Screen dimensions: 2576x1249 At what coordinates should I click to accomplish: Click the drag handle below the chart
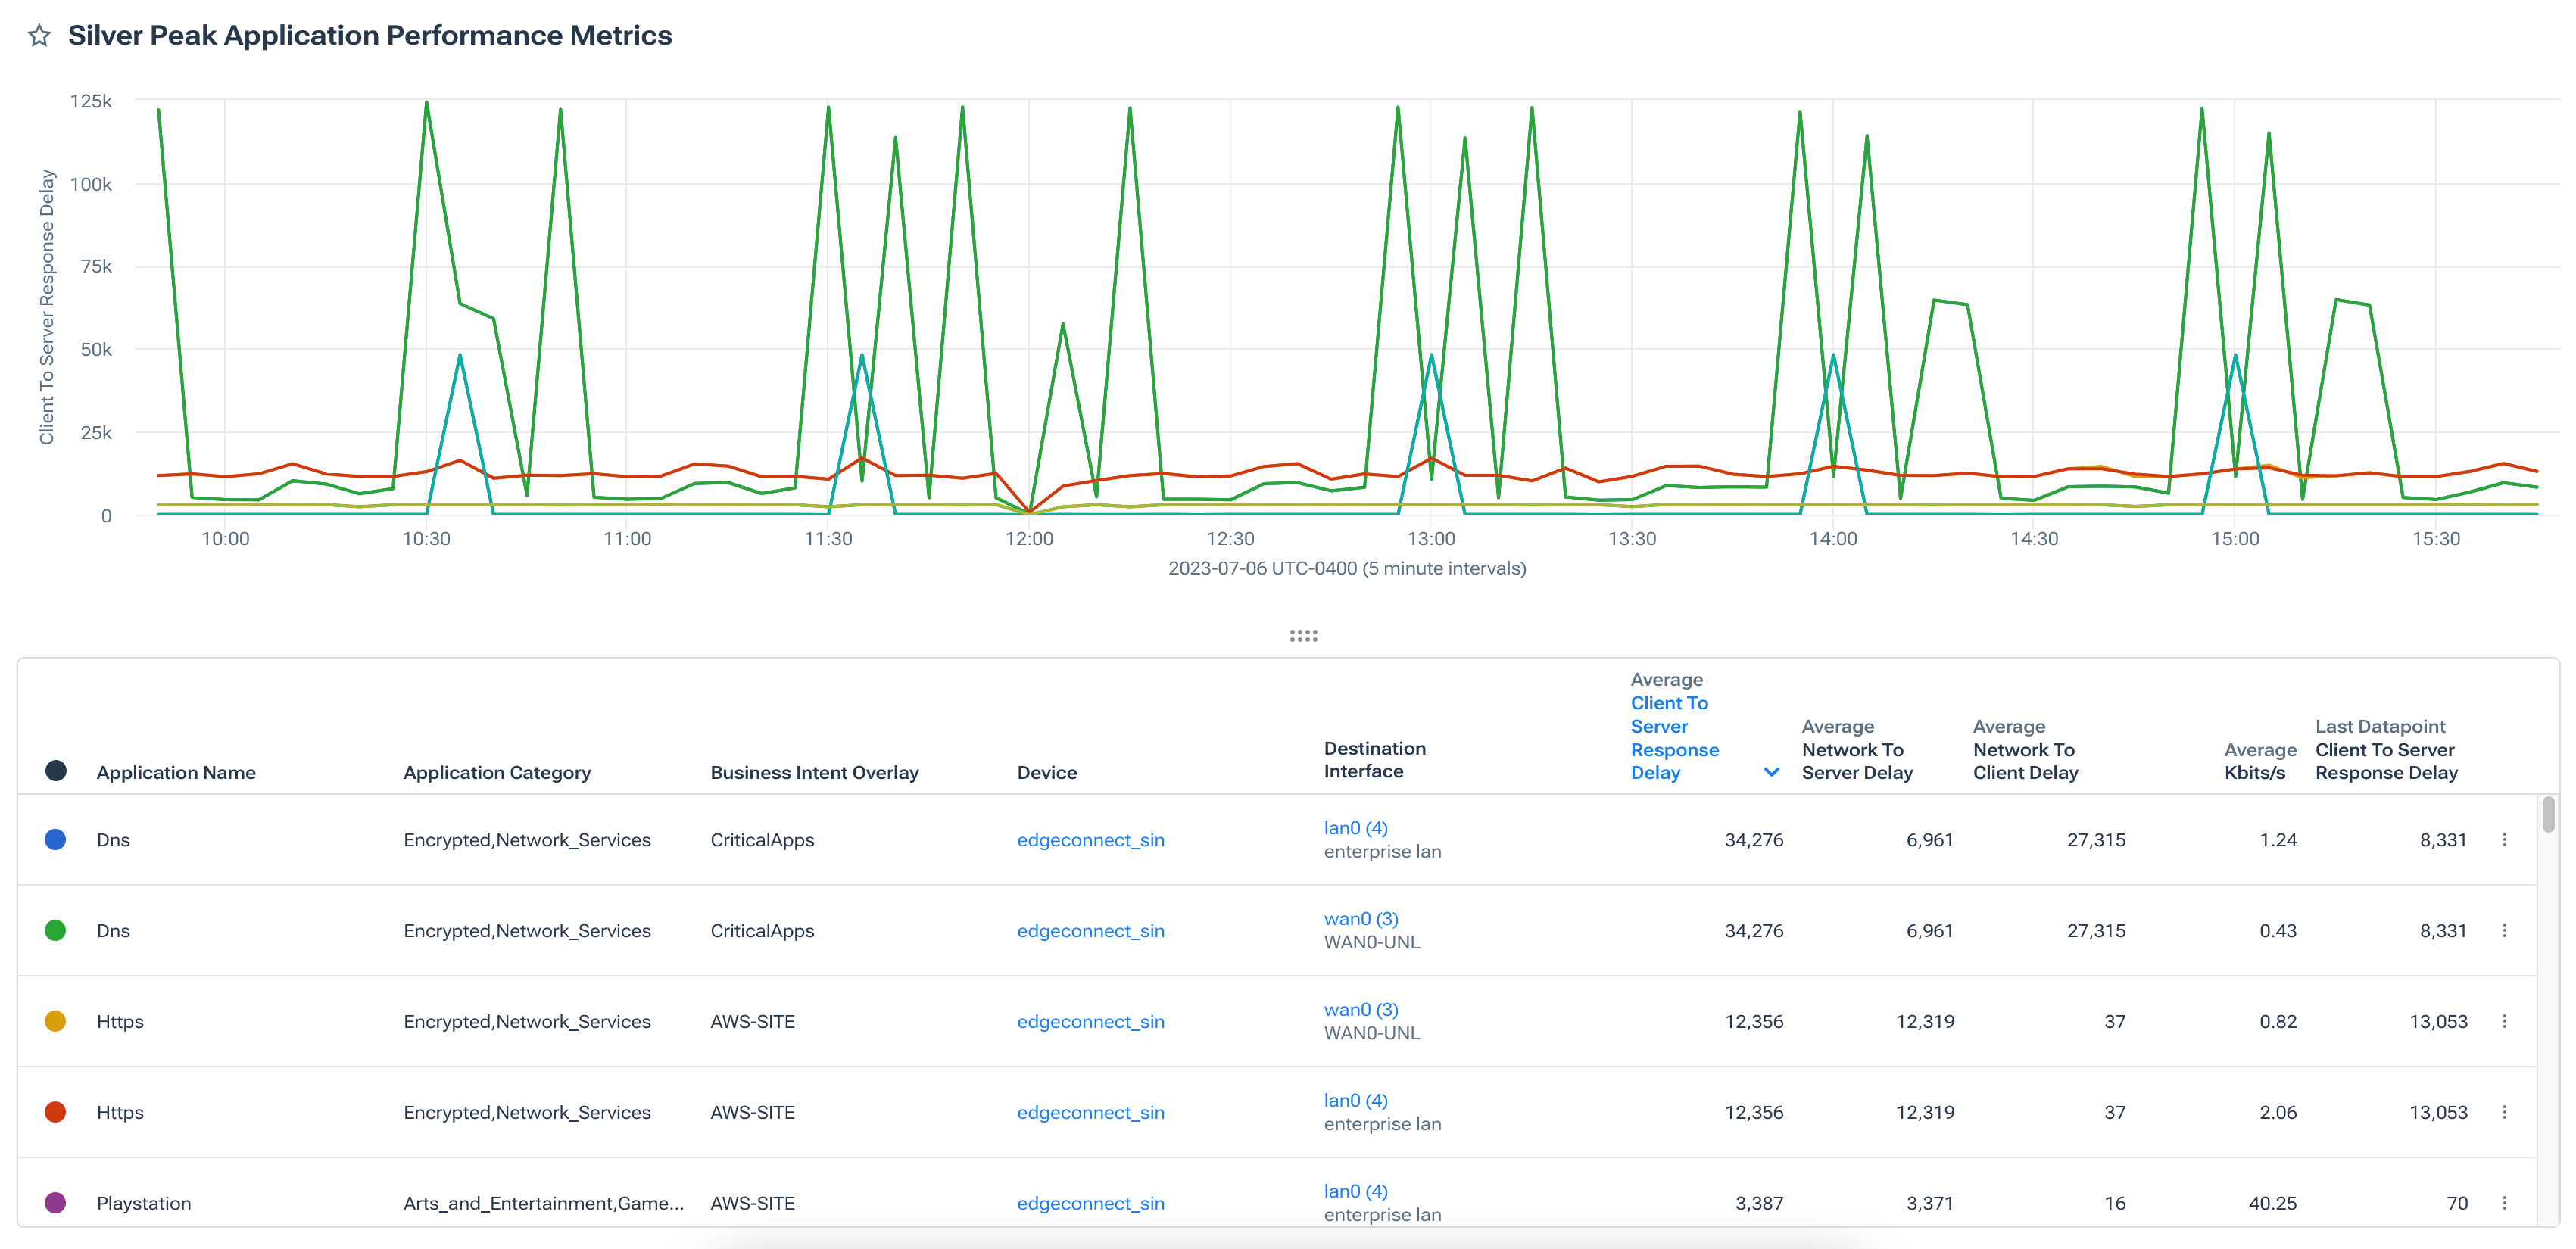pyautogui.click(x=1303, y=634)
